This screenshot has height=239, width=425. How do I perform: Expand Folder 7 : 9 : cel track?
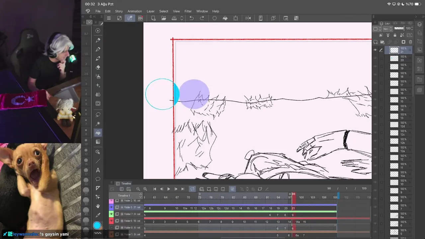tap(122, 214)
